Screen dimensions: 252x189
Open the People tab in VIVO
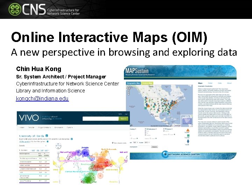coord(31,127)
